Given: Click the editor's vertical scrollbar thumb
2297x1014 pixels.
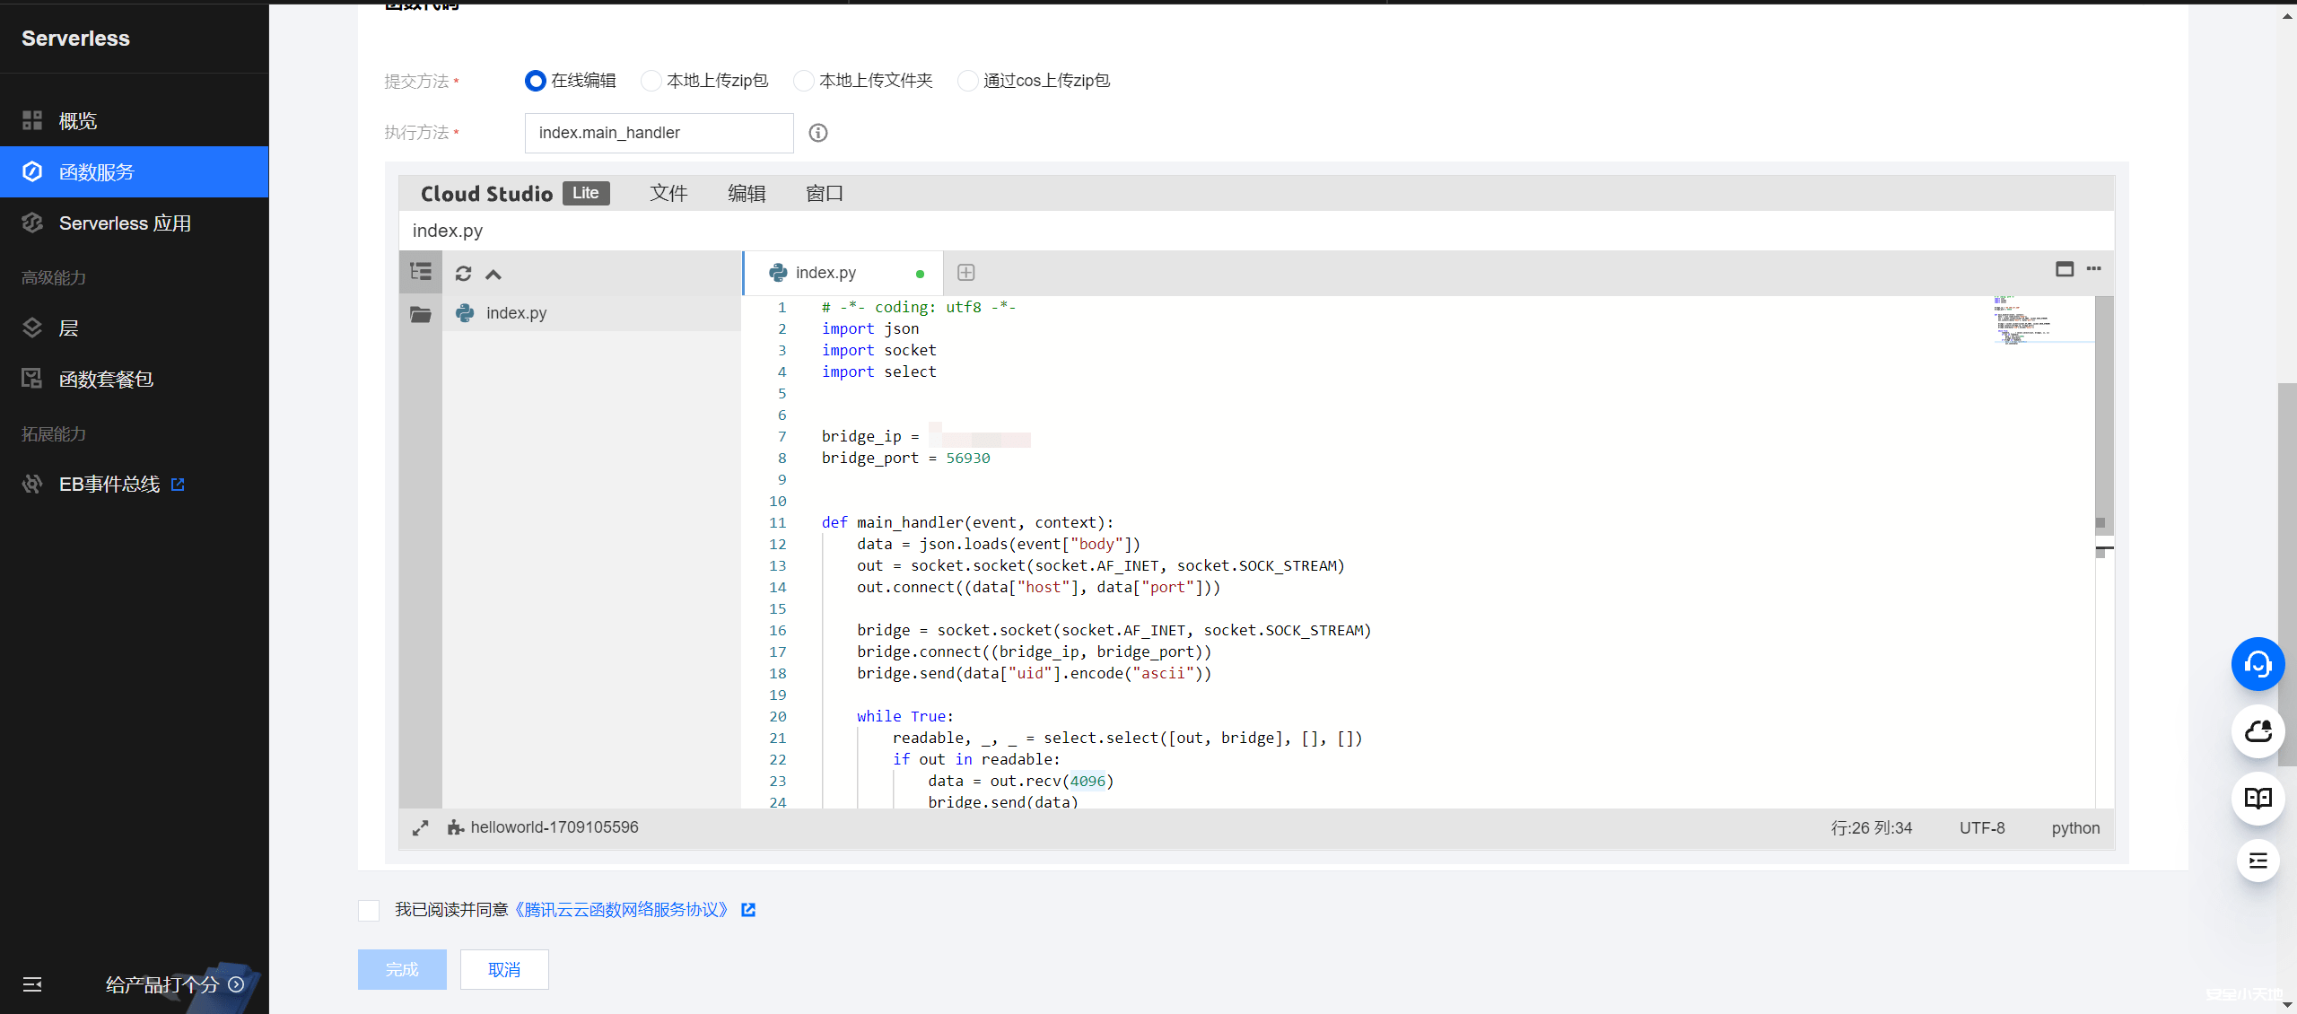Looking at the screenshot, I should point(2103,413).
